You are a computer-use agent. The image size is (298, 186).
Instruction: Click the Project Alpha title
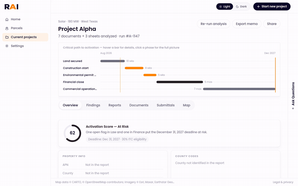[77, 29]
